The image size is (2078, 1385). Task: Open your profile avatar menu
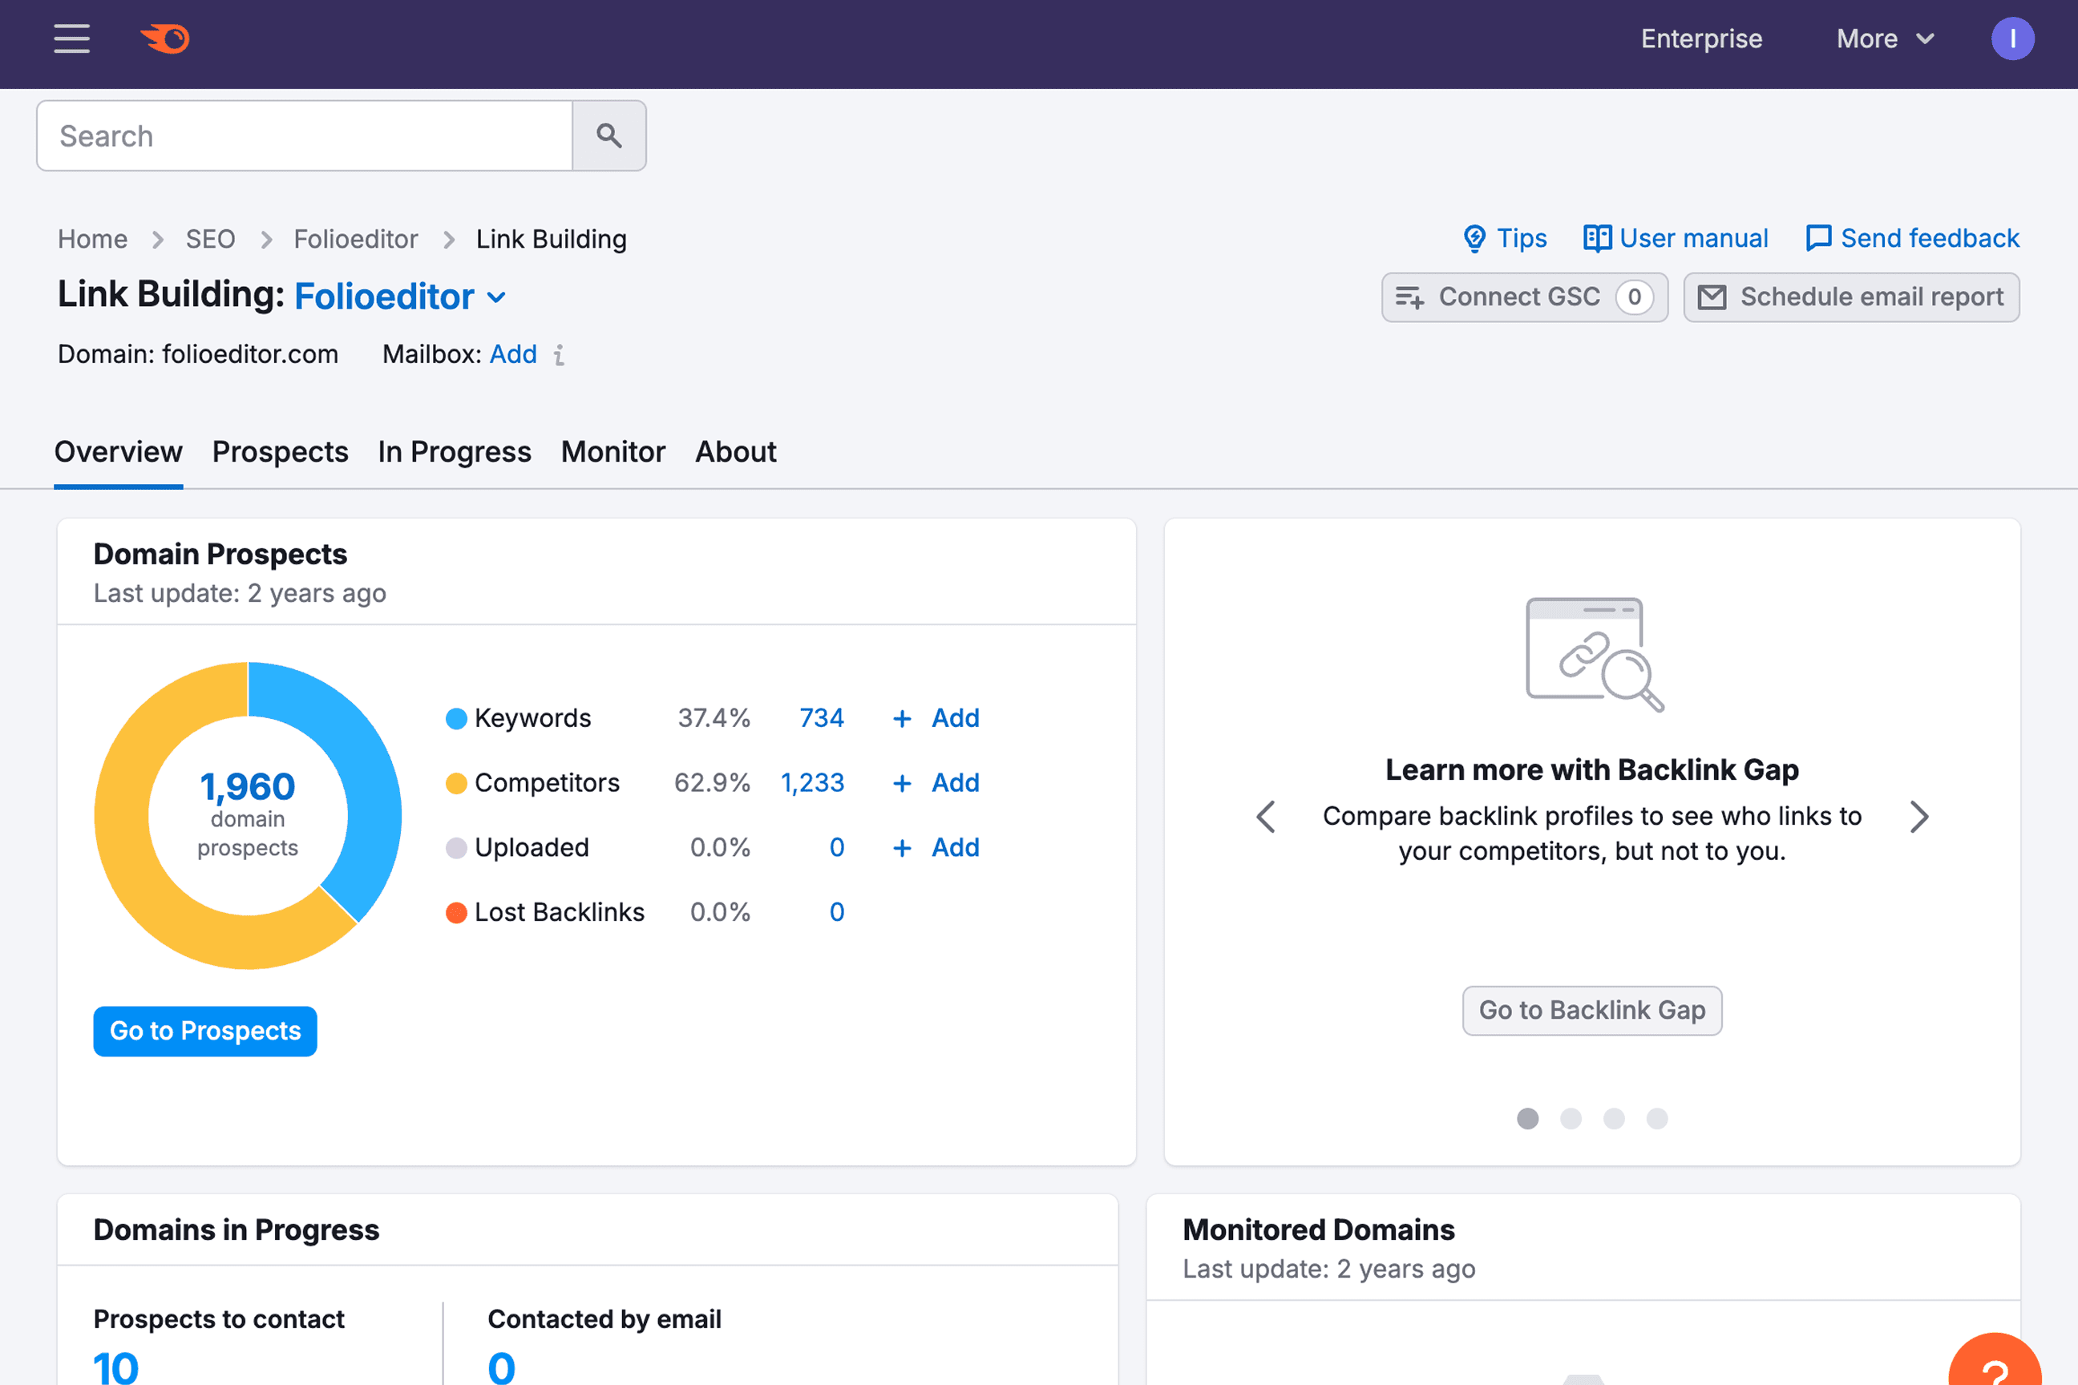(2012, 38)
